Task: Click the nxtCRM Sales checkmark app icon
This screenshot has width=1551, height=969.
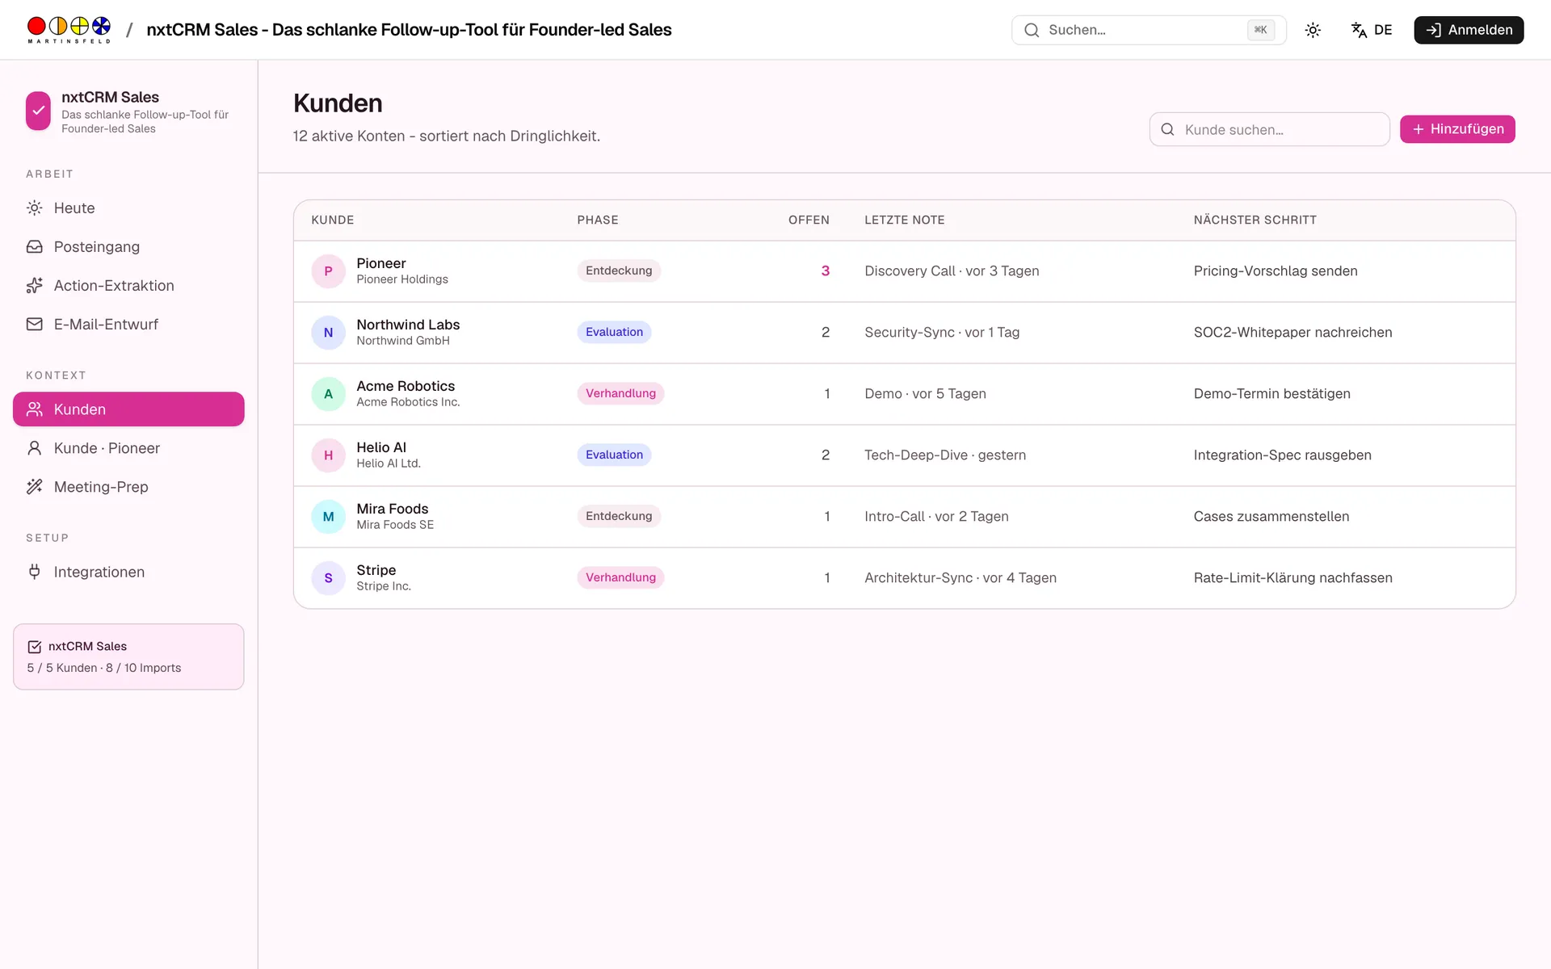Action: 38,111
